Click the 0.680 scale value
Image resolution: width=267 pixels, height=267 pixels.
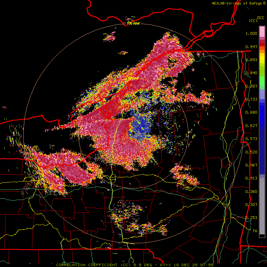tap(251, 112)
